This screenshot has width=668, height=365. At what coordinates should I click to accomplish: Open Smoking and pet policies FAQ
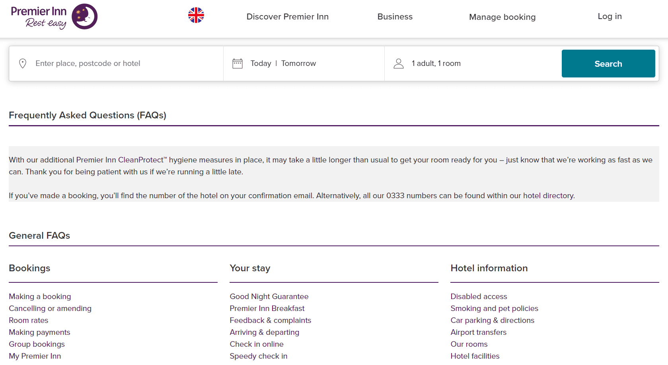coord(494,309)
